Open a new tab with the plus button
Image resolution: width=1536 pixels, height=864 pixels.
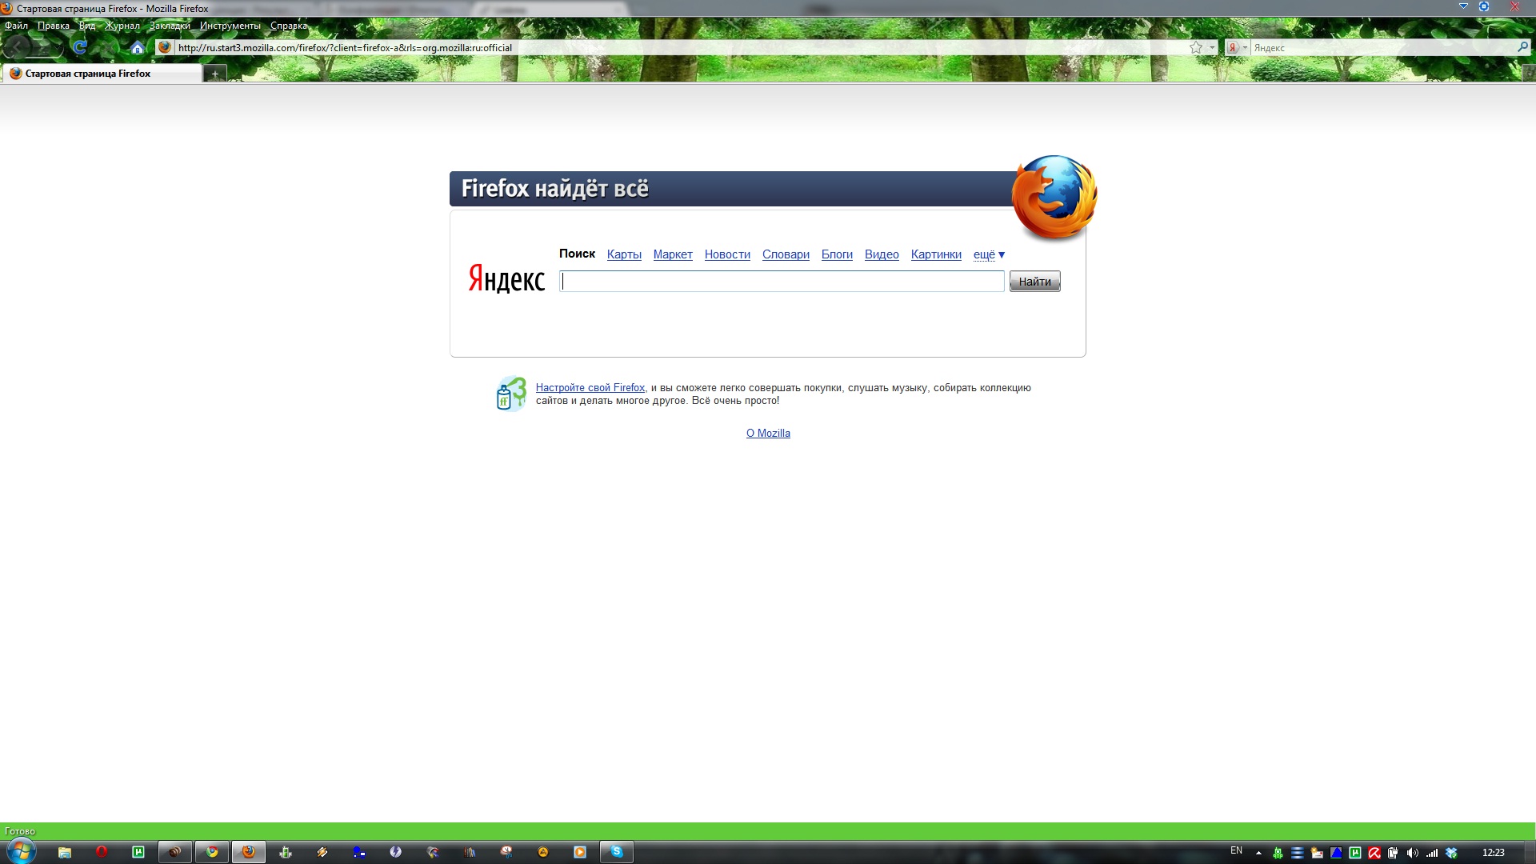click(214, 74)
